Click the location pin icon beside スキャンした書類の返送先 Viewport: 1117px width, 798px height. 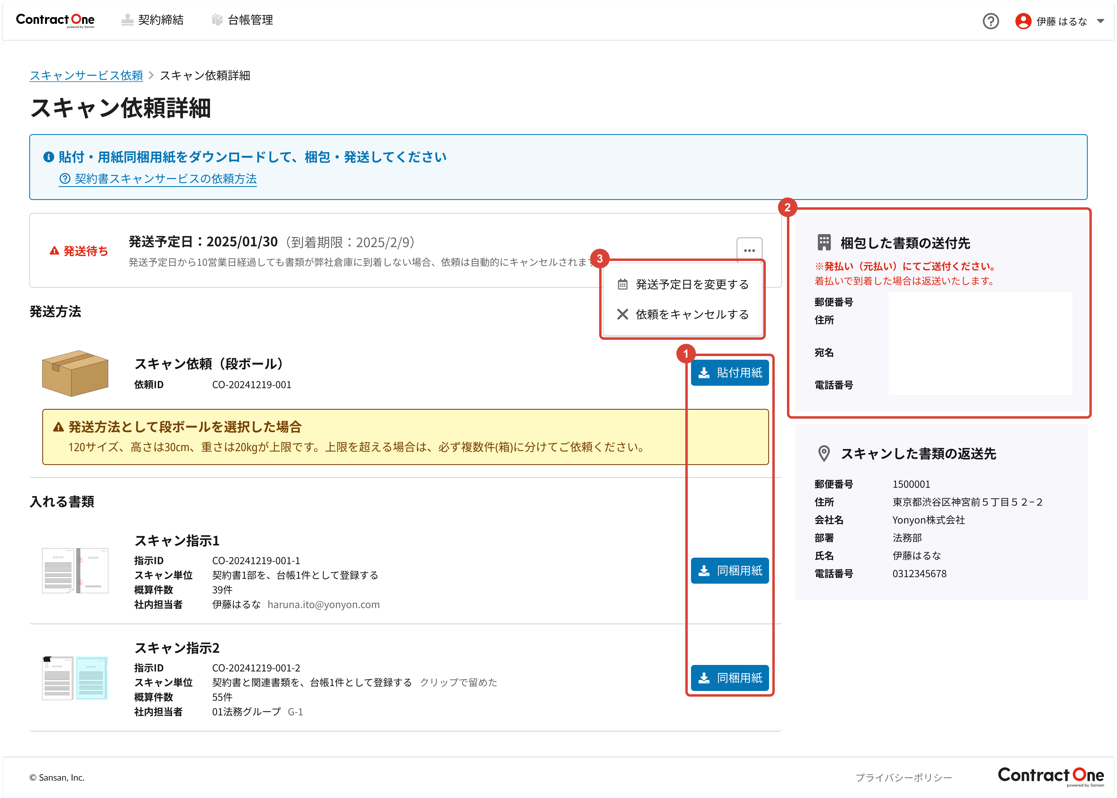pyautogui.click(x=824, y=453)
